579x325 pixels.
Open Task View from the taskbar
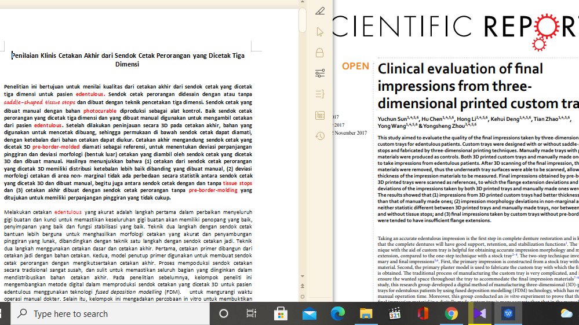point(251,313)
